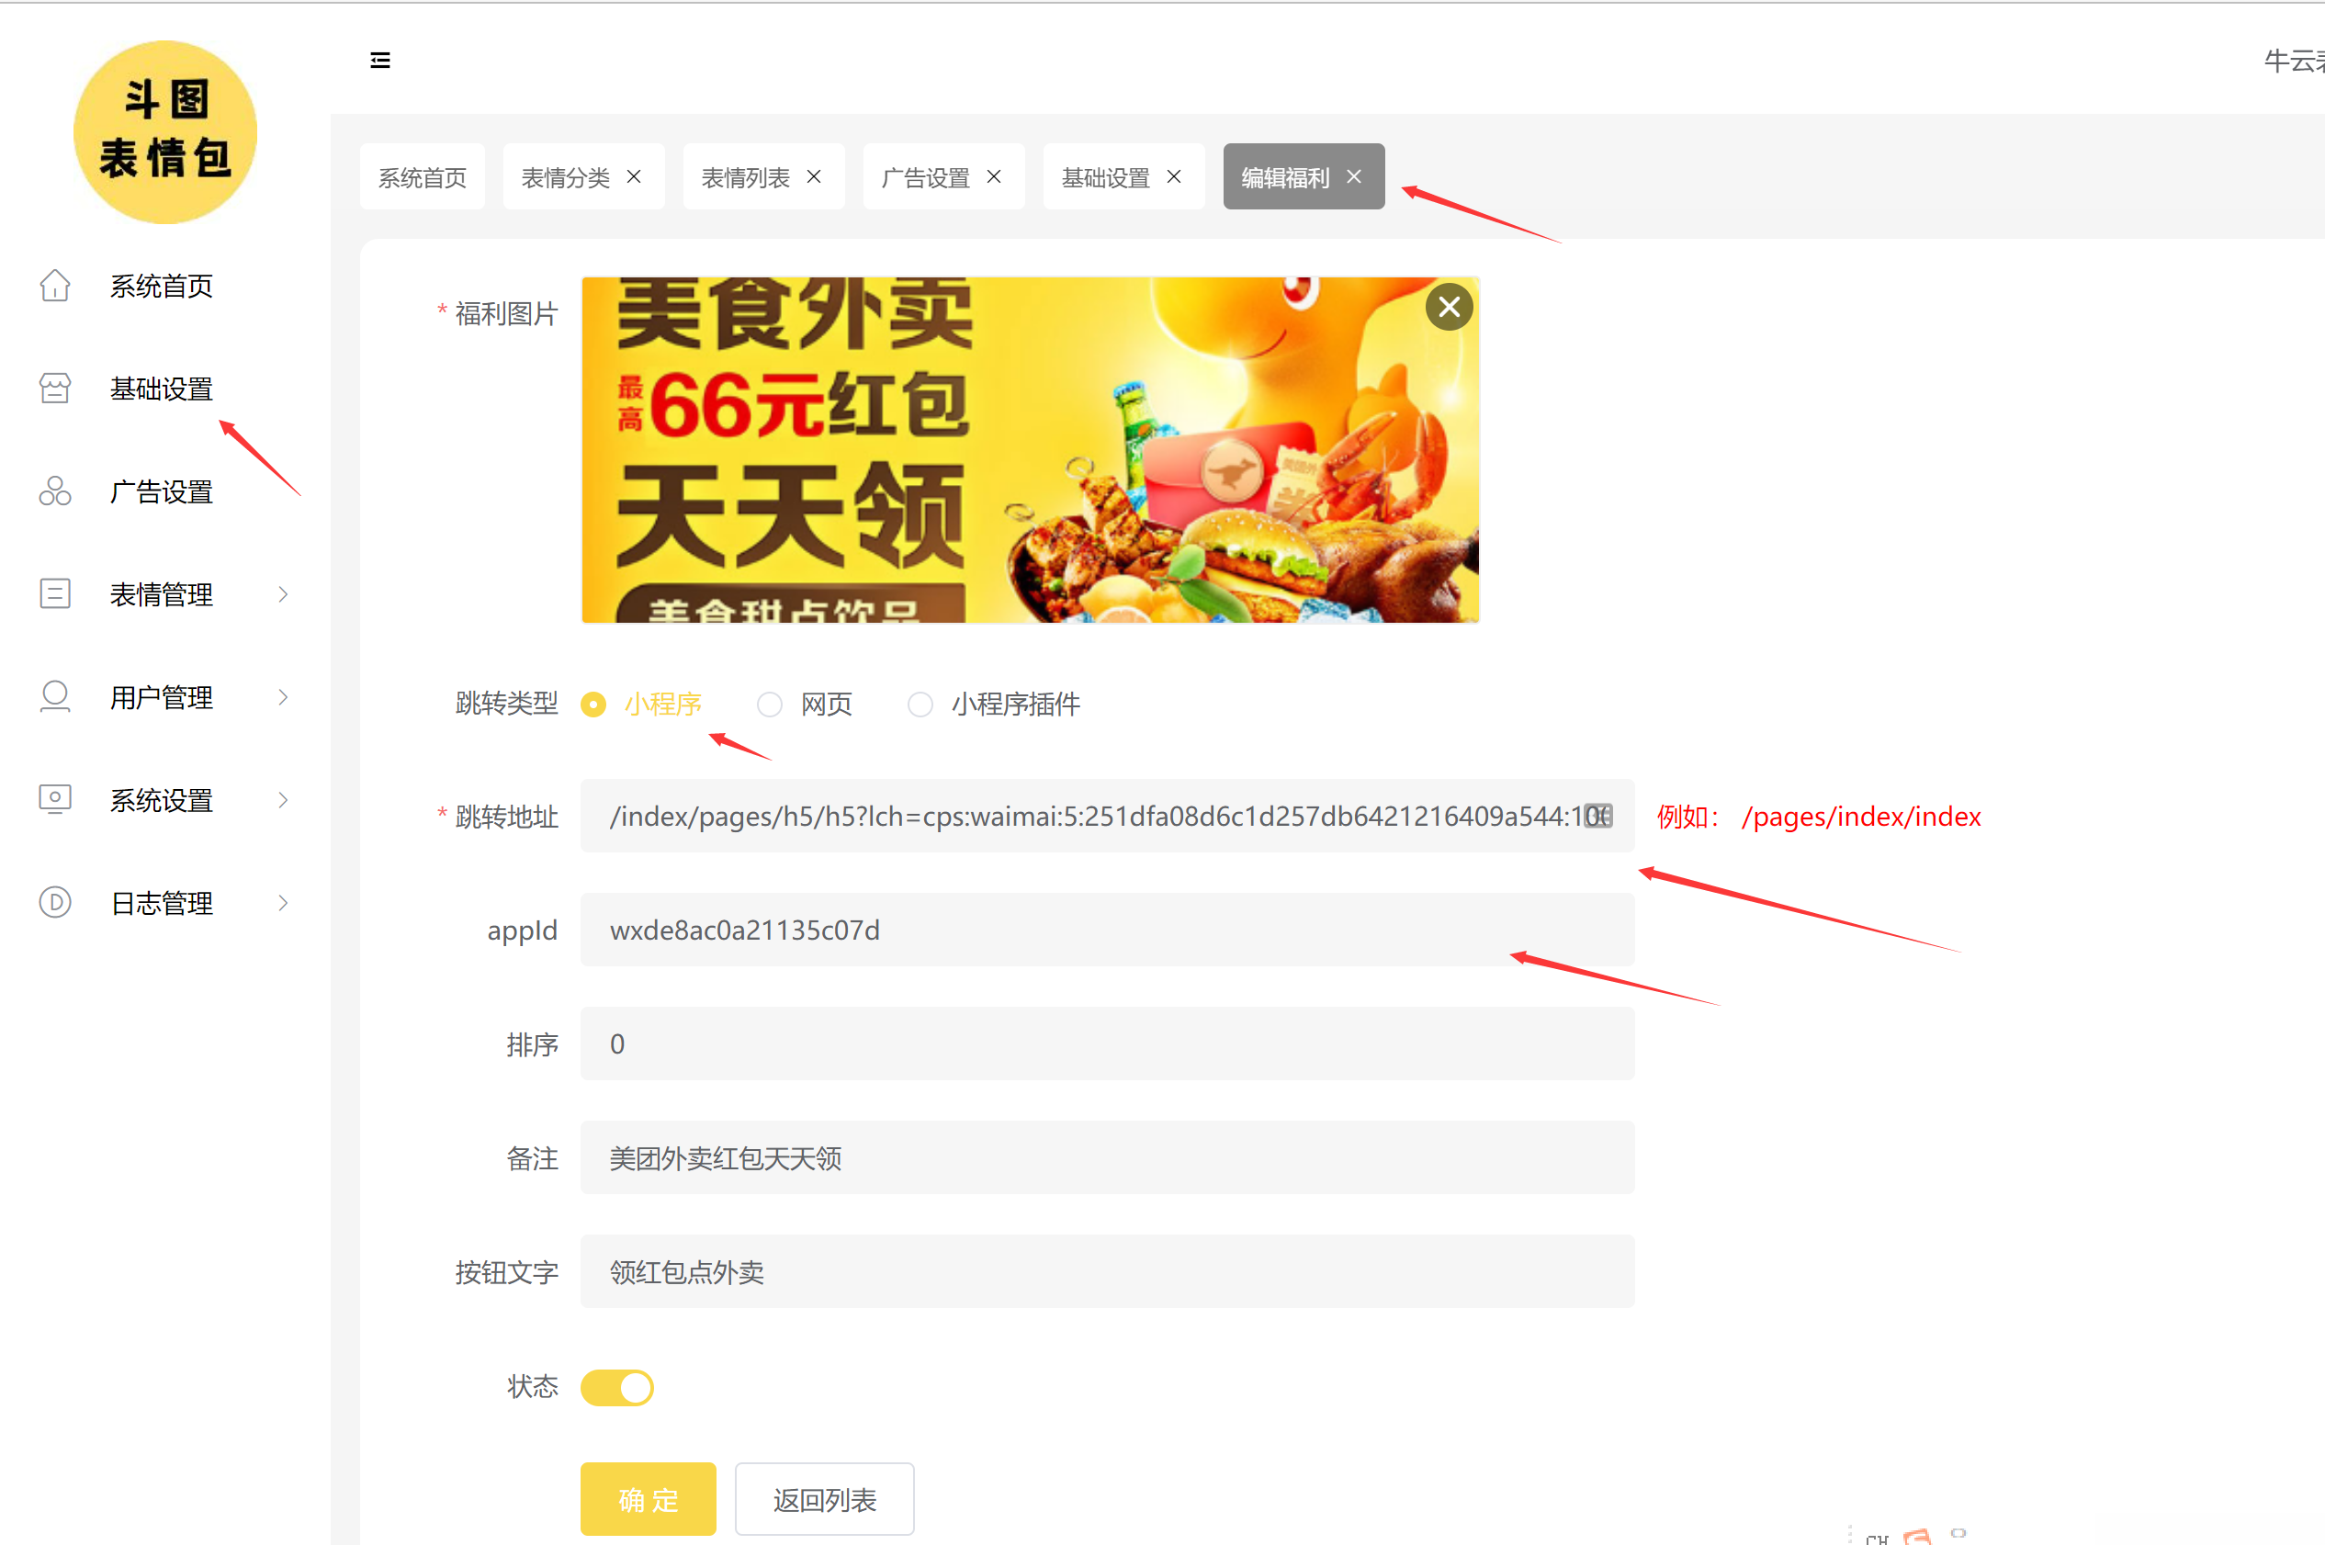Click the document icon beside 表情管理
The width and height of the screenshot is (2325, 1545).
[55, 594]
